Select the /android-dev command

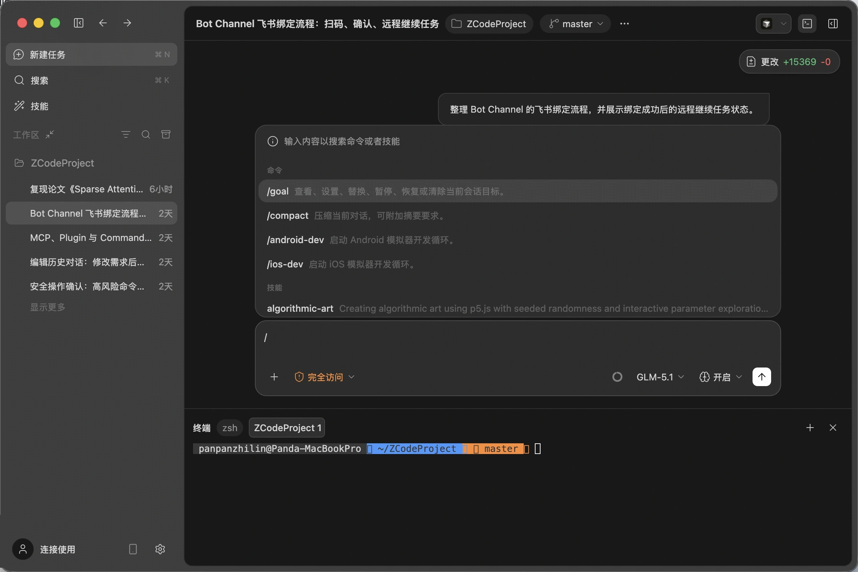pyautogui.click(x=518, y=240)
